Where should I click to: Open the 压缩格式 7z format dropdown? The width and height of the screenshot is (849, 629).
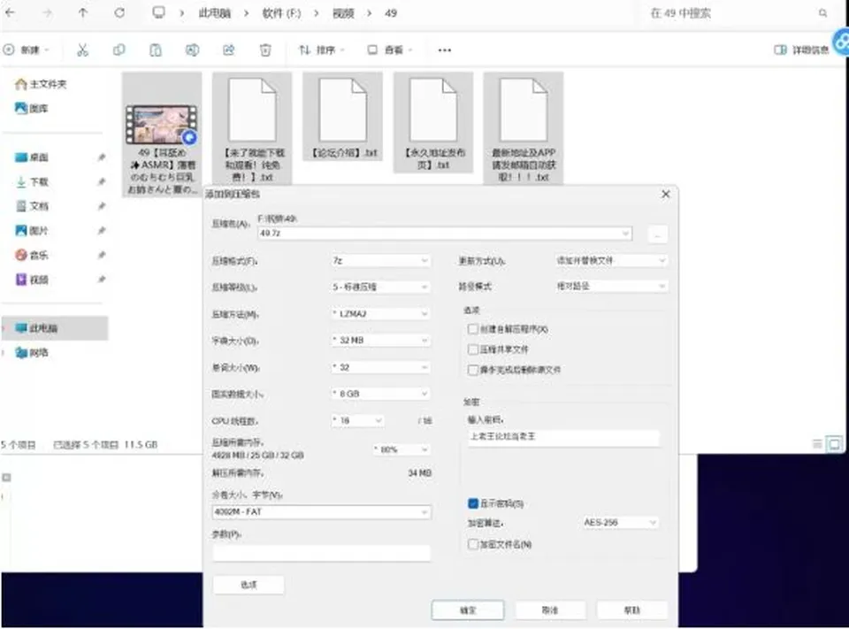pyautogui.click(x=380, y=261)
